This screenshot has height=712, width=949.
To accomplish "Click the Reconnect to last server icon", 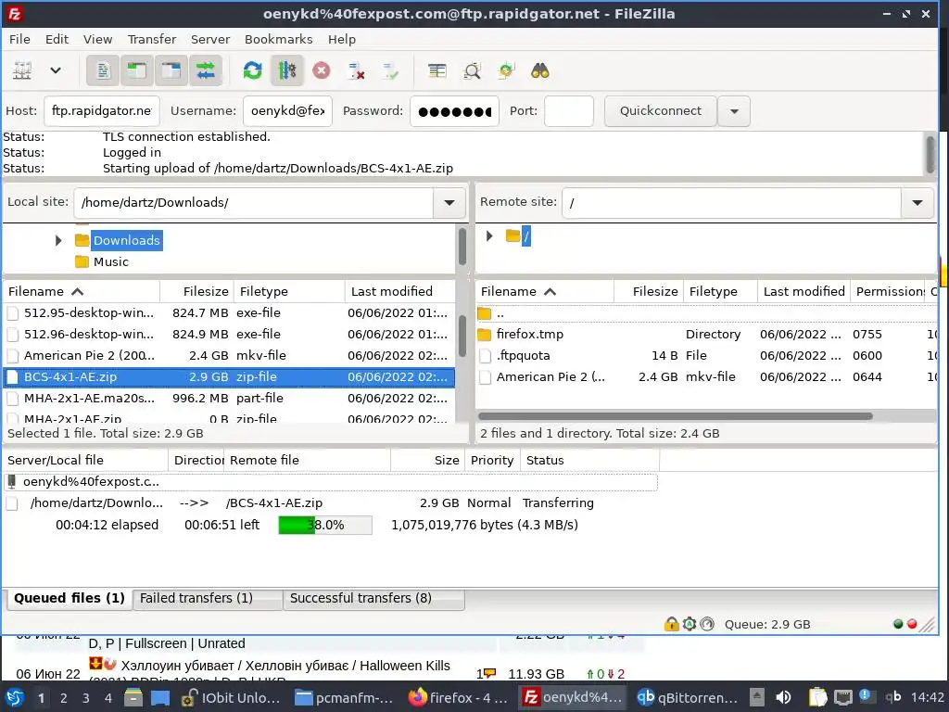I will [x=390, y=70].
